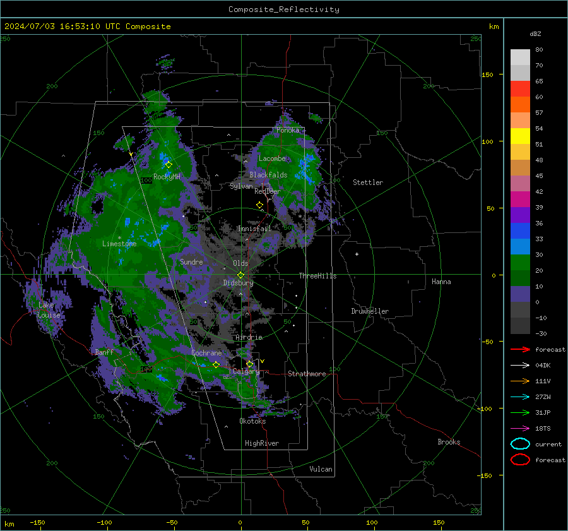The width and height of the screenshot is (568, 531).
Task: Click the Cochrane city label
Action: (x=206, y=353)
